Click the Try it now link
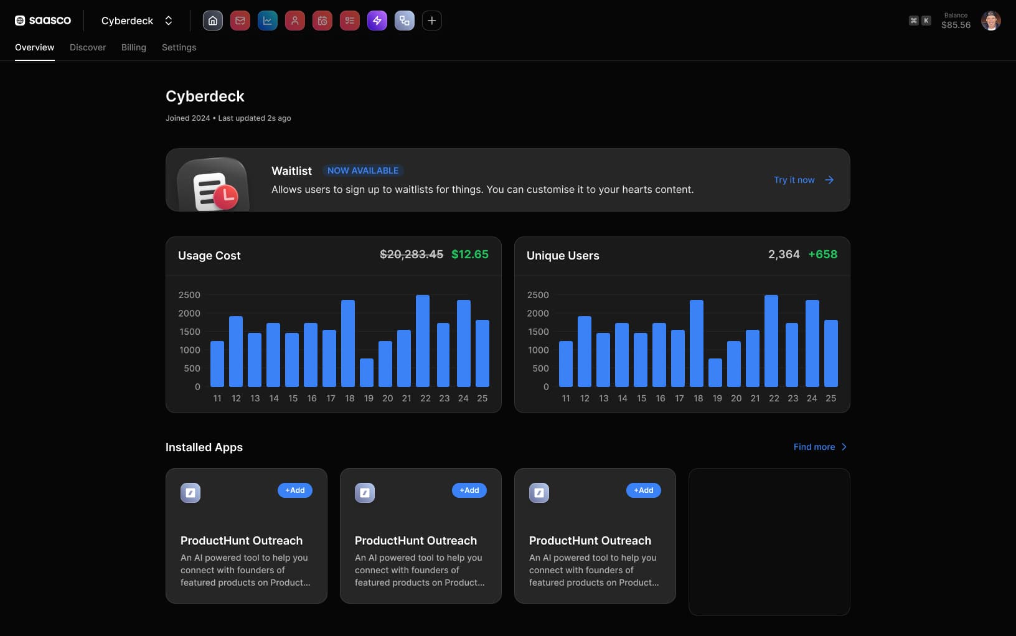 [x=804, y=180]
